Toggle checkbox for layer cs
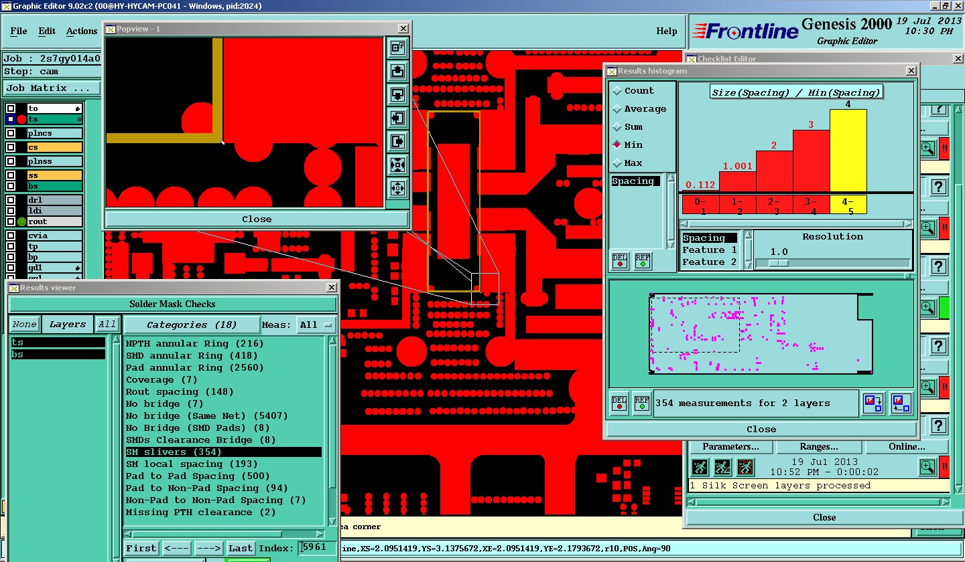This screenshot has height=562, width=965. (11, 147)
